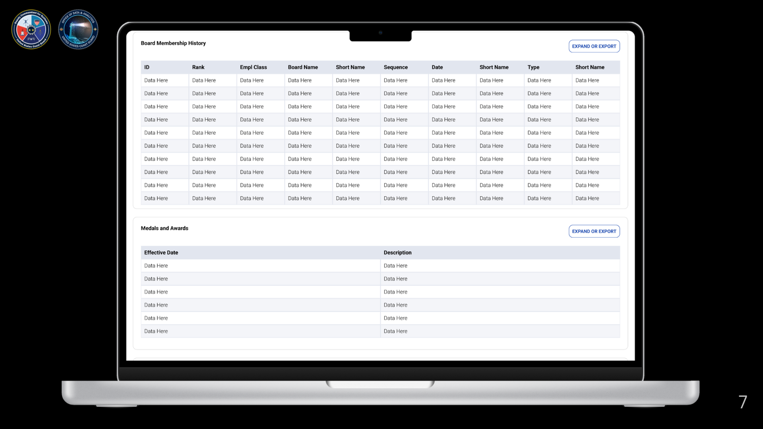Viewport: 763px width, 429px height.
Task: Click Expand or Export for Medals and Awards
Action: point(594,231)
